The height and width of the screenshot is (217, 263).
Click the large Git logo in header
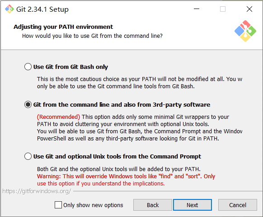tap(245, 31)
